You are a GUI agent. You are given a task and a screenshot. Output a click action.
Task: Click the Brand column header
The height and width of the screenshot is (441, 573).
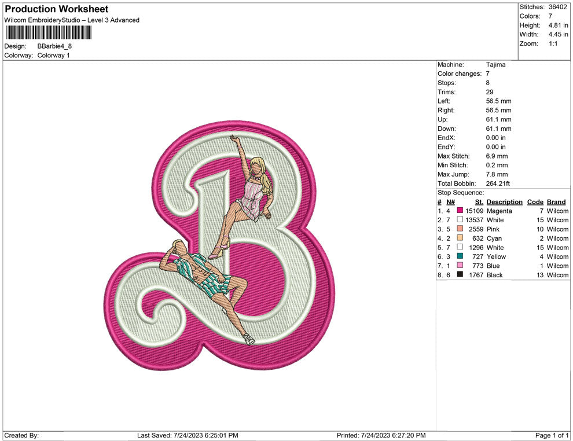pyautogui.click(x=556, y=202)
